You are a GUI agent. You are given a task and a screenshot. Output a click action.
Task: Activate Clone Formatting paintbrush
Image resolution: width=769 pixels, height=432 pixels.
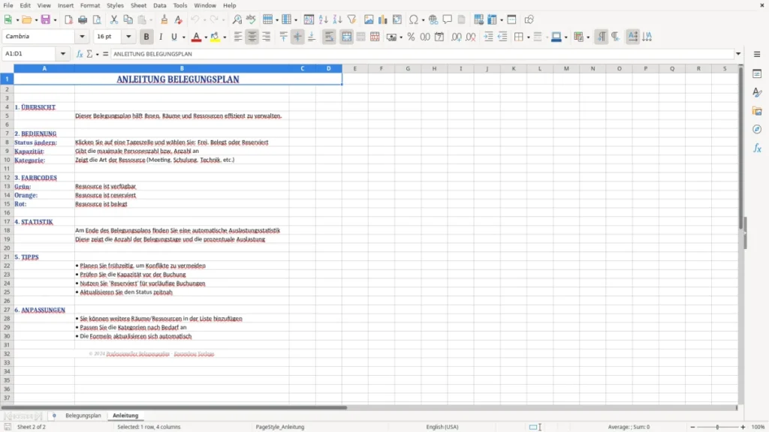[x=164, y=19]
